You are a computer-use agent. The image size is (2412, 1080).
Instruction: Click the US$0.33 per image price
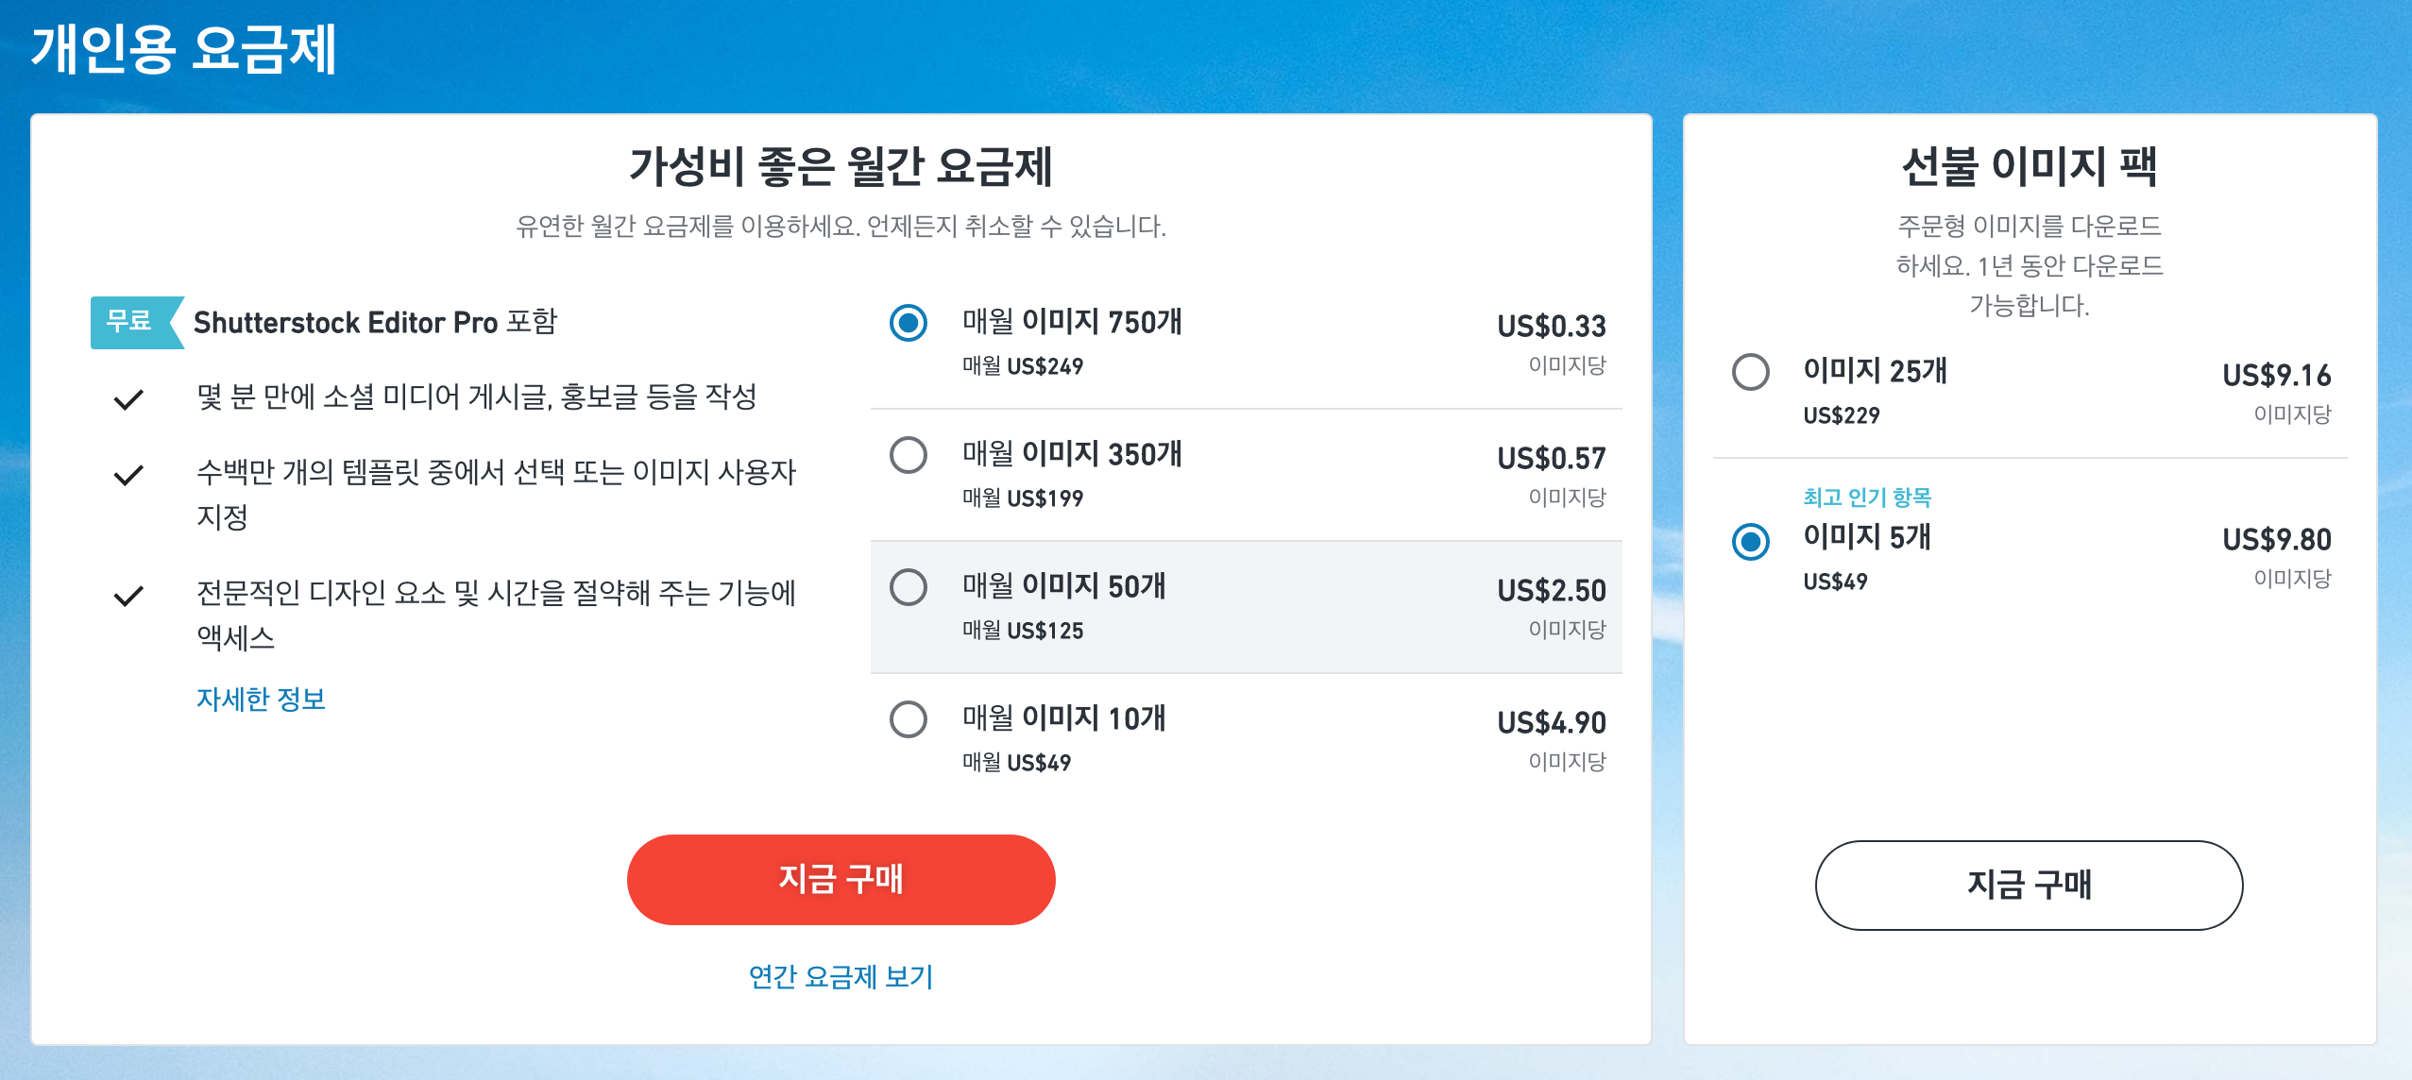coord(1551,327)
